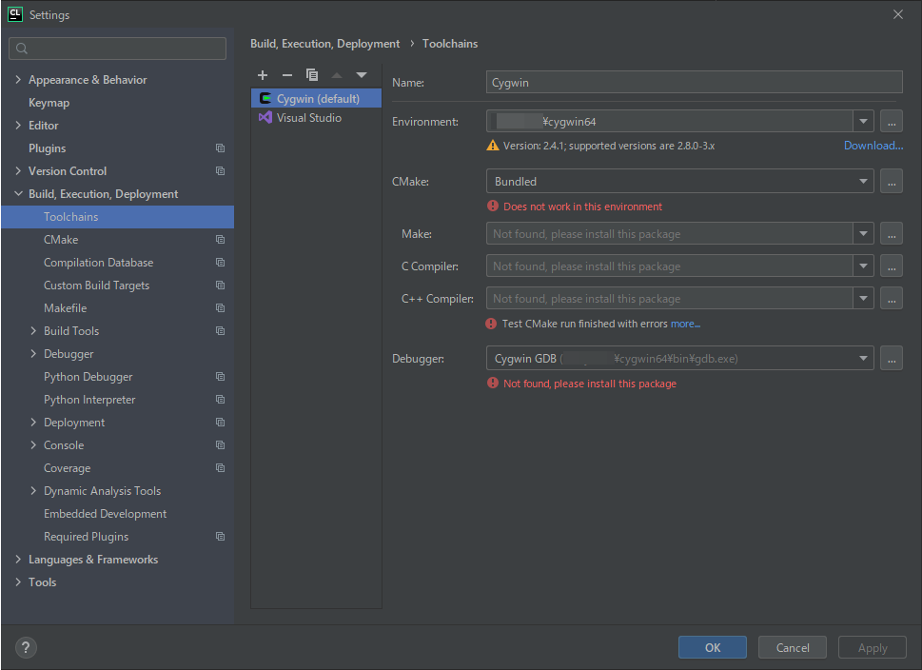The image size is (922, 670).
Task: Expand Debugger section in tree
Action: pos(33,353)
